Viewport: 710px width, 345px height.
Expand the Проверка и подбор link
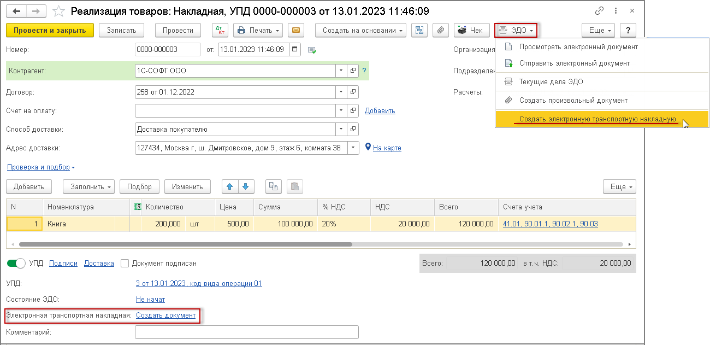coord(40,167)
